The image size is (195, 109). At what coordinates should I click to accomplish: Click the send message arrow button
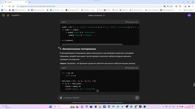point(137,98)
